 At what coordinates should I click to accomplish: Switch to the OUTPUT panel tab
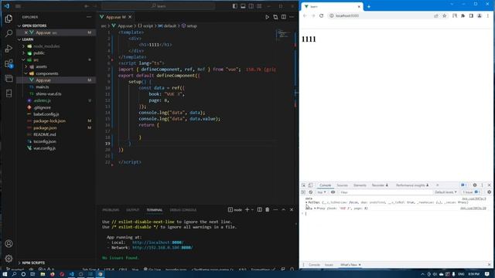point(132,210)
